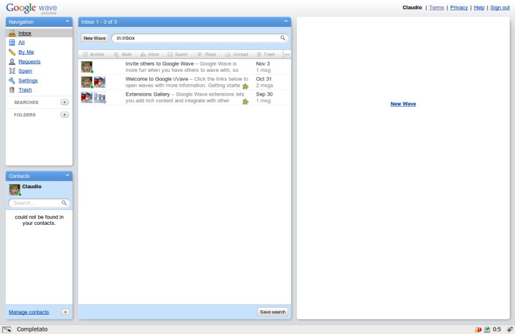Click the red status bar icon
The width and height of the screenshot is (515, 334).
pyautogui.click(x=478, y=330)
